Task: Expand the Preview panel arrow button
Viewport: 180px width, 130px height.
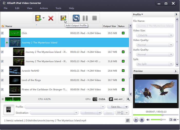Action: point(176,71)
